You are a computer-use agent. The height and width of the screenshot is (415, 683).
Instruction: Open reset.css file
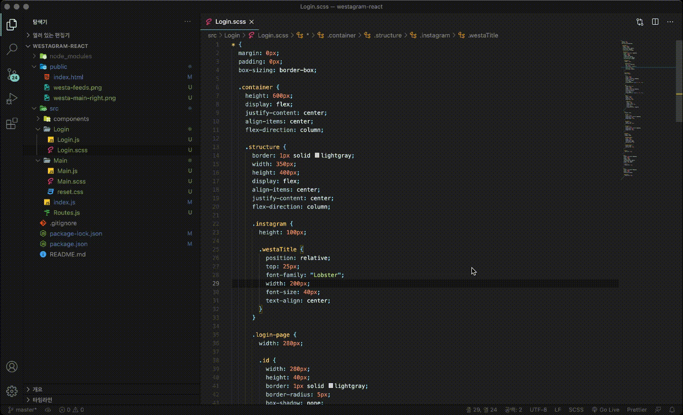click(x=111, y=192)
